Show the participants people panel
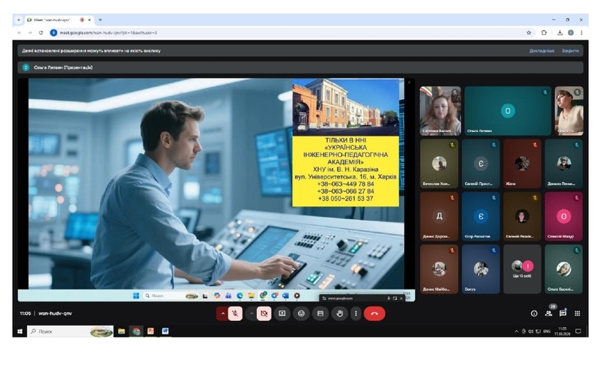Viewport: 601px width, 372px height. pyautogui.click(x=548, y=313)
